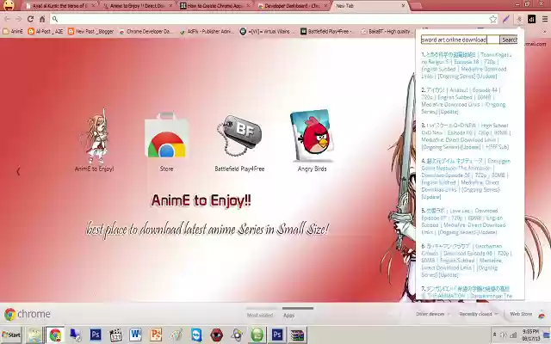Open WinRAR from the taskbar
Screen dimensions: 551x344
pos(297,335)
